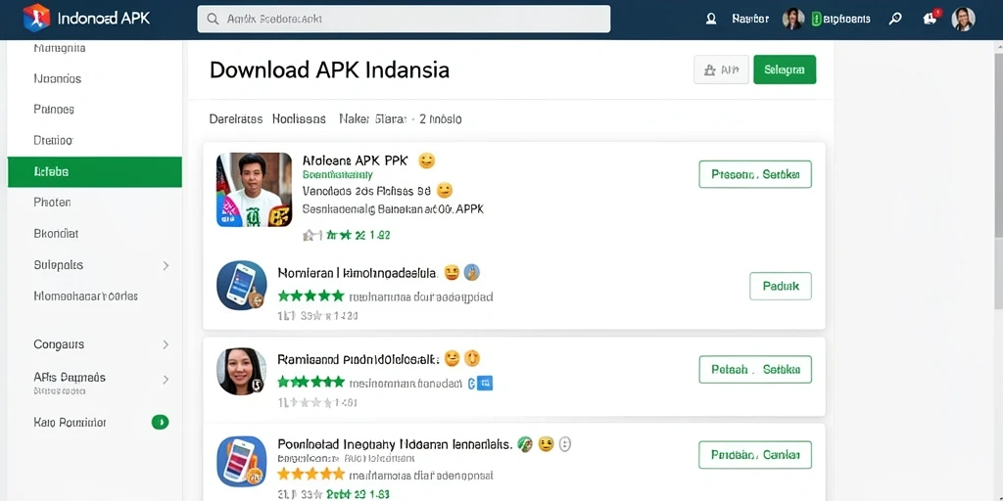The image size is (1003, 501).
Task: Click the smiley emoji after Poonloatad title
Action: coord(546,444)
